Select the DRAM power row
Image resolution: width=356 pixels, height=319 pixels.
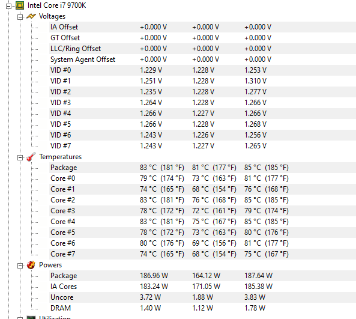[x=202, y=308]
